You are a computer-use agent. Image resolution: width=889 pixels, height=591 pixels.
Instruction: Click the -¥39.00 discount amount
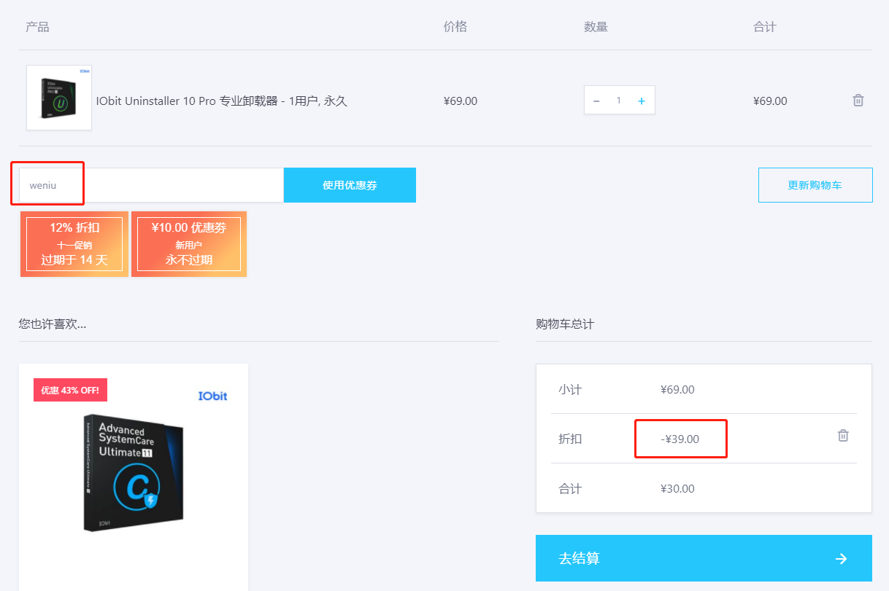pos(680,439)
